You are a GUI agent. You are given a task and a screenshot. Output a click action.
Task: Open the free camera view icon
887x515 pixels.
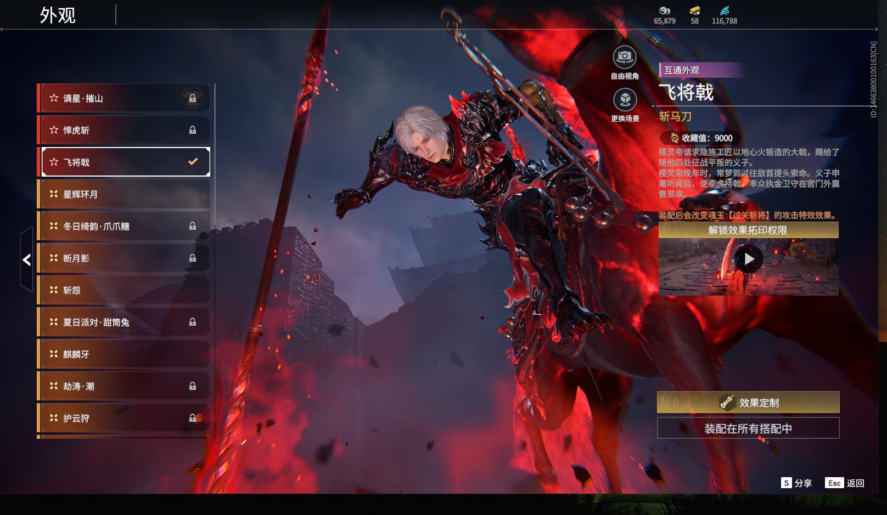[625, 57]
